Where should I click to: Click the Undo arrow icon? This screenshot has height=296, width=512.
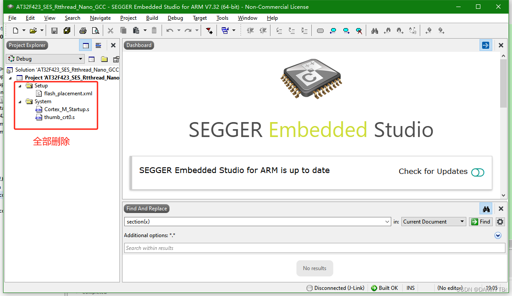[169, 31]
